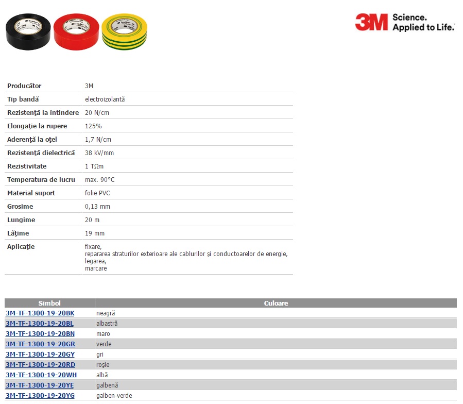Screen dimensions: 463x404
Task: Open link 3M-TF-1300-19-20RD
Action: (x=41, y=365)
